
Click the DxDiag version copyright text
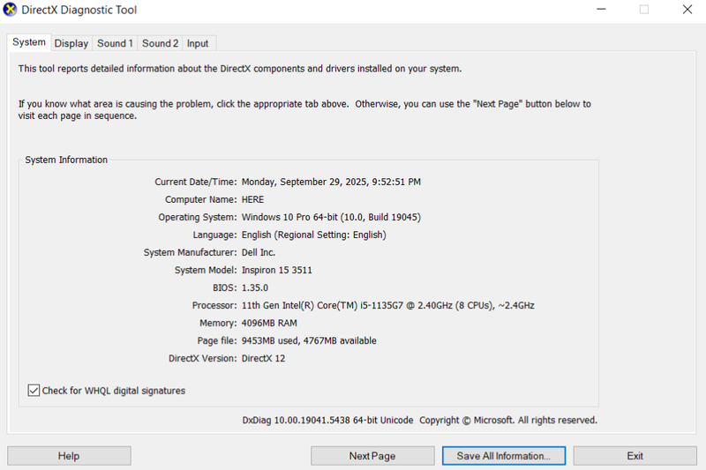[x=419, y=420]
